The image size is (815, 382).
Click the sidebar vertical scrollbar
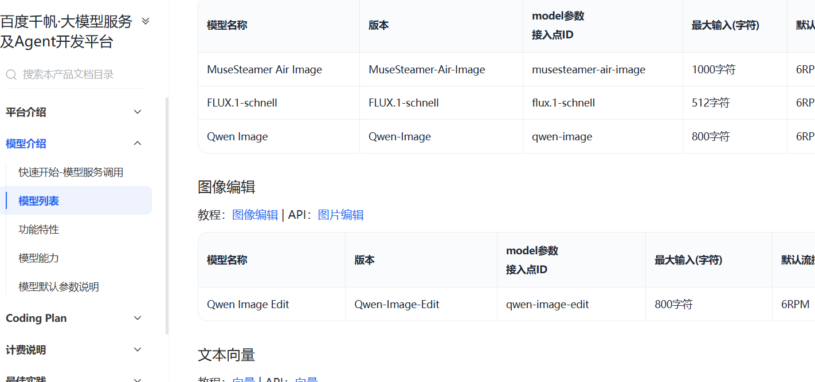click(167, 215)
